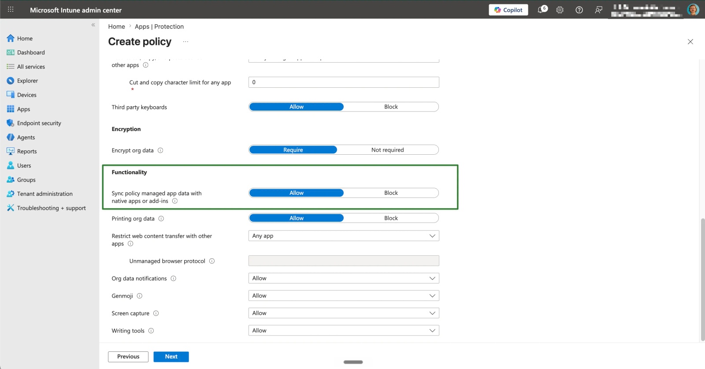Show info for Restrict web content transfer
The width and height of the screenshot is (705, 369).
pos(130,244)
